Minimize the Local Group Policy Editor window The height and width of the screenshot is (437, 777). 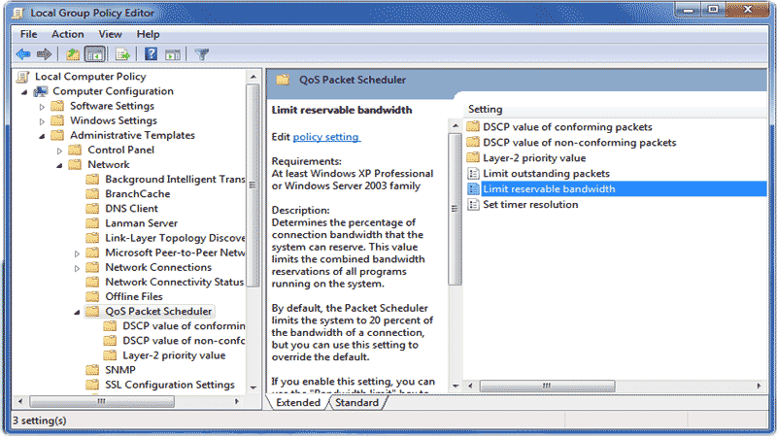[689, 10]
